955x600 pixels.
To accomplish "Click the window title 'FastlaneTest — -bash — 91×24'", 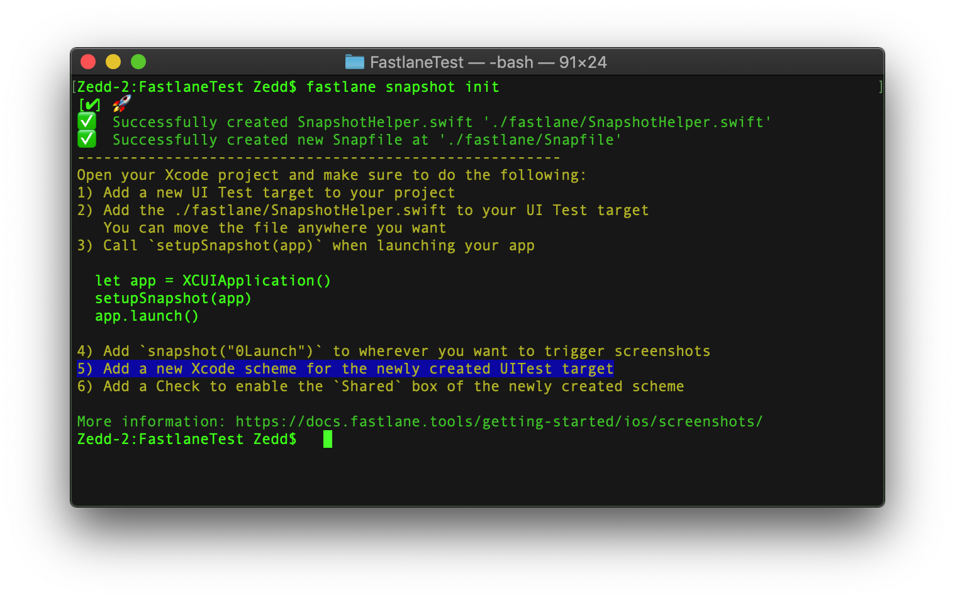I will tap(488, 62).
